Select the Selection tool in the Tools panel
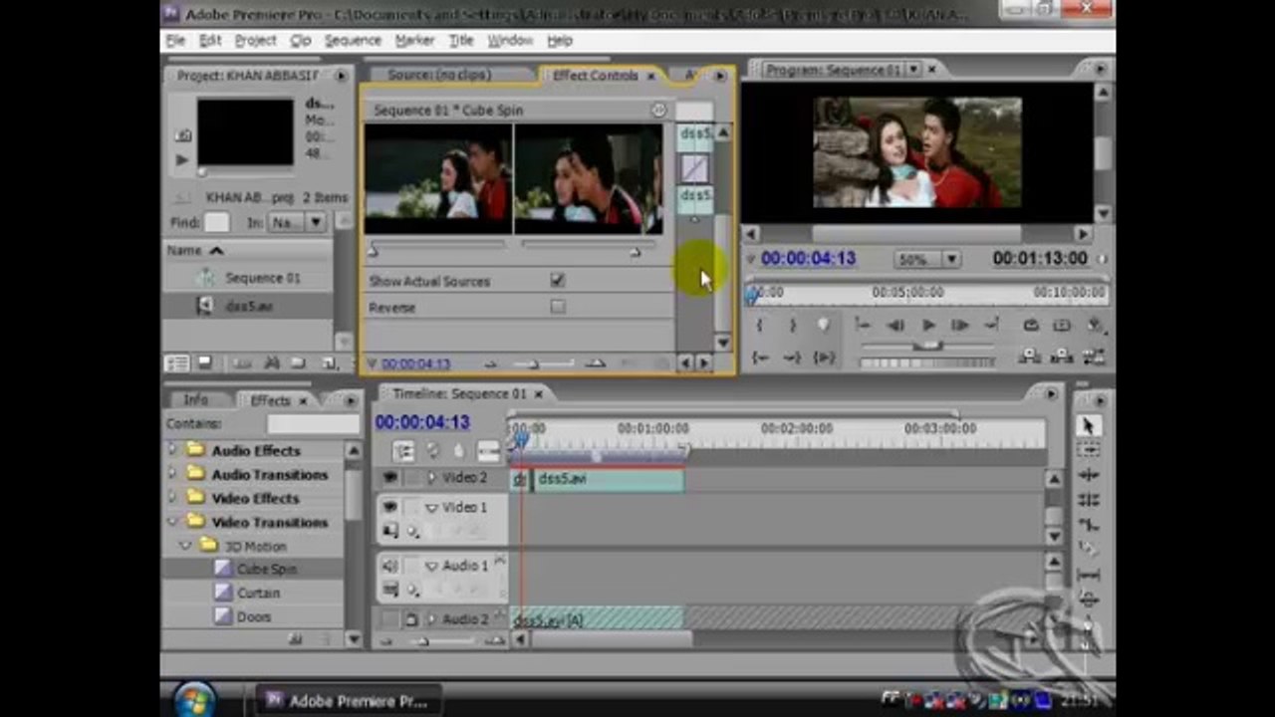This screenshot has height=717, width=1275. click(1088, 425)
